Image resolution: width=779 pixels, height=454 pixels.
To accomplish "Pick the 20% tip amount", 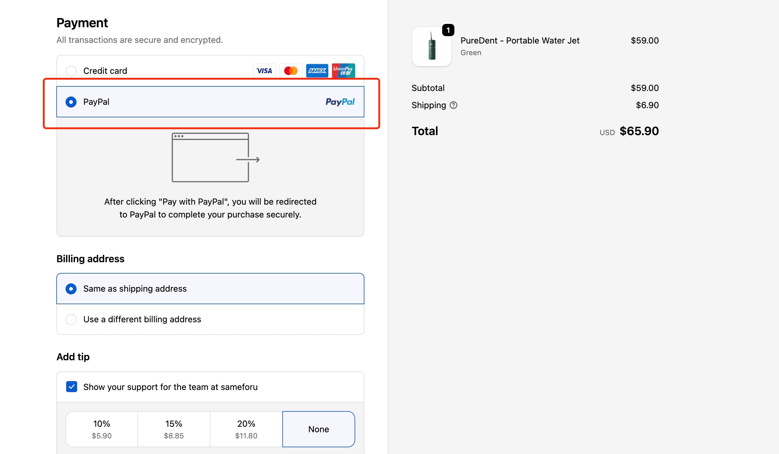I will pyautogui.click(x=246, y=429).
